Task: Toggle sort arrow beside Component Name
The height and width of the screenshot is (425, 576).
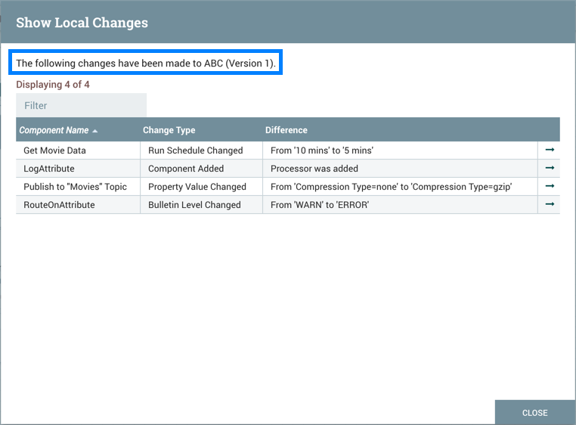Action: pos(95,131)
